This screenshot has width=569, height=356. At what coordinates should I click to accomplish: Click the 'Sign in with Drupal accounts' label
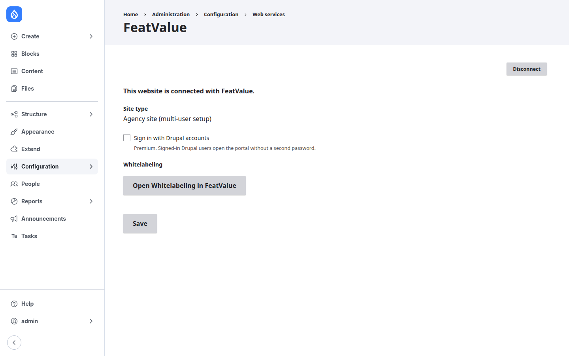[x=171, y=138]
